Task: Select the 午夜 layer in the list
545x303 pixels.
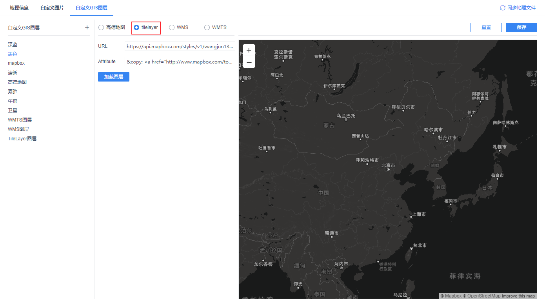Action: pyautogui.click(x=13, y=101)
